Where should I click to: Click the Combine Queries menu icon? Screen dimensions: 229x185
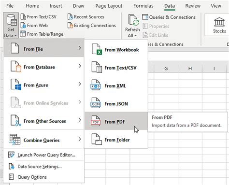[x=15, y=140]
